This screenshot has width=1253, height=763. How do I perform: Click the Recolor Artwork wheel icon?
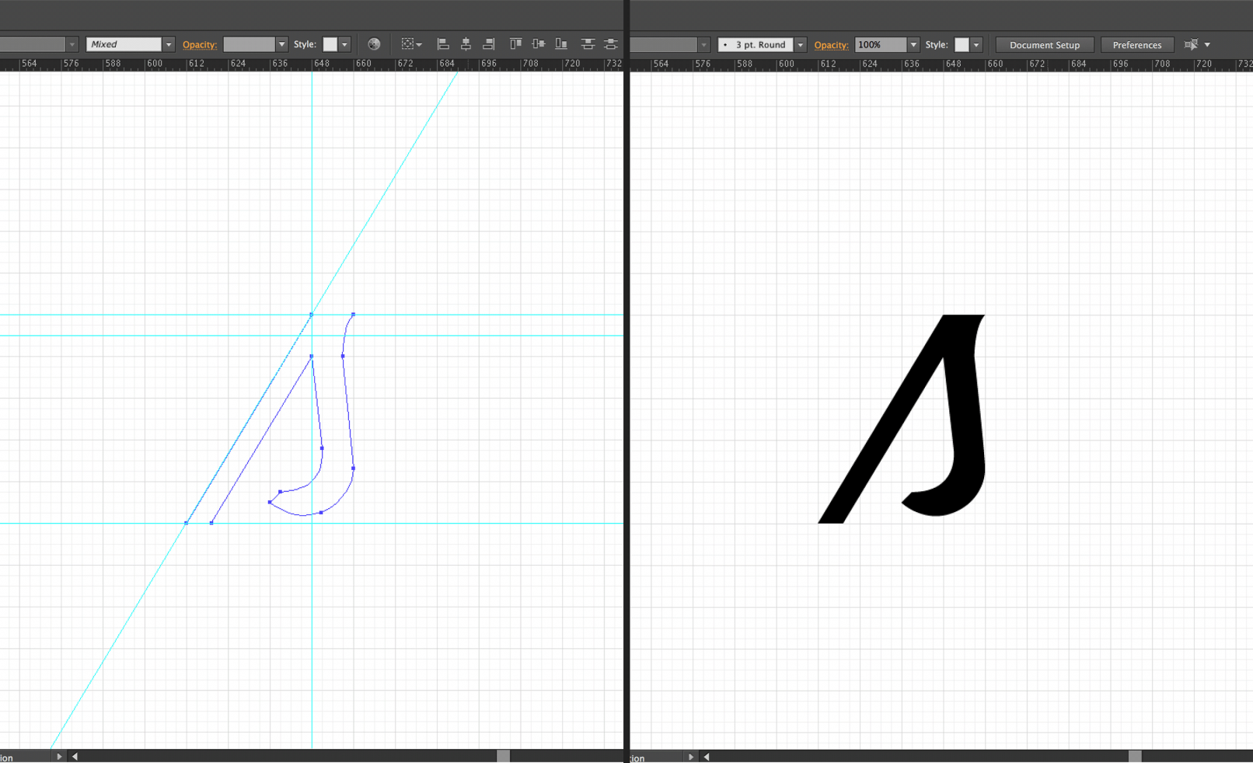(x=374, y=44)
